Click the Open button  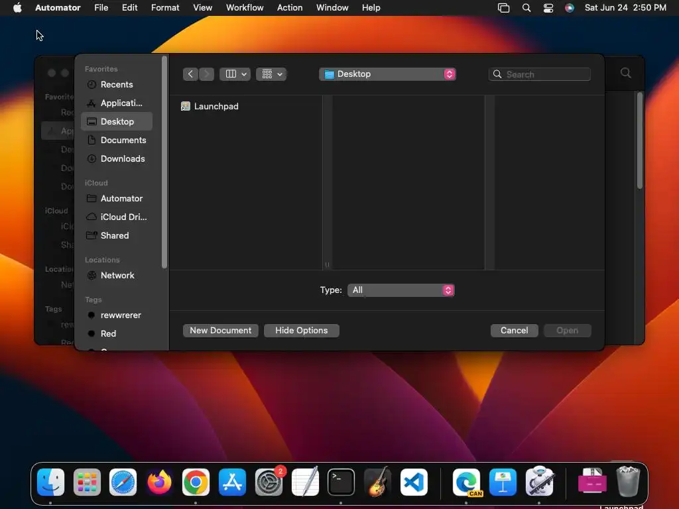[x=568, y=330]
